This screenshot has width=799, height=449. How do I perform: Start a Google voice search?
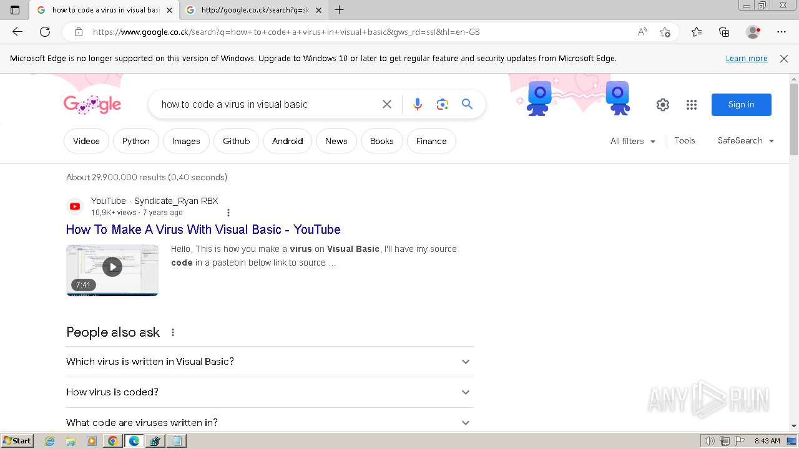pyautogui.click(x=418, y=104)
